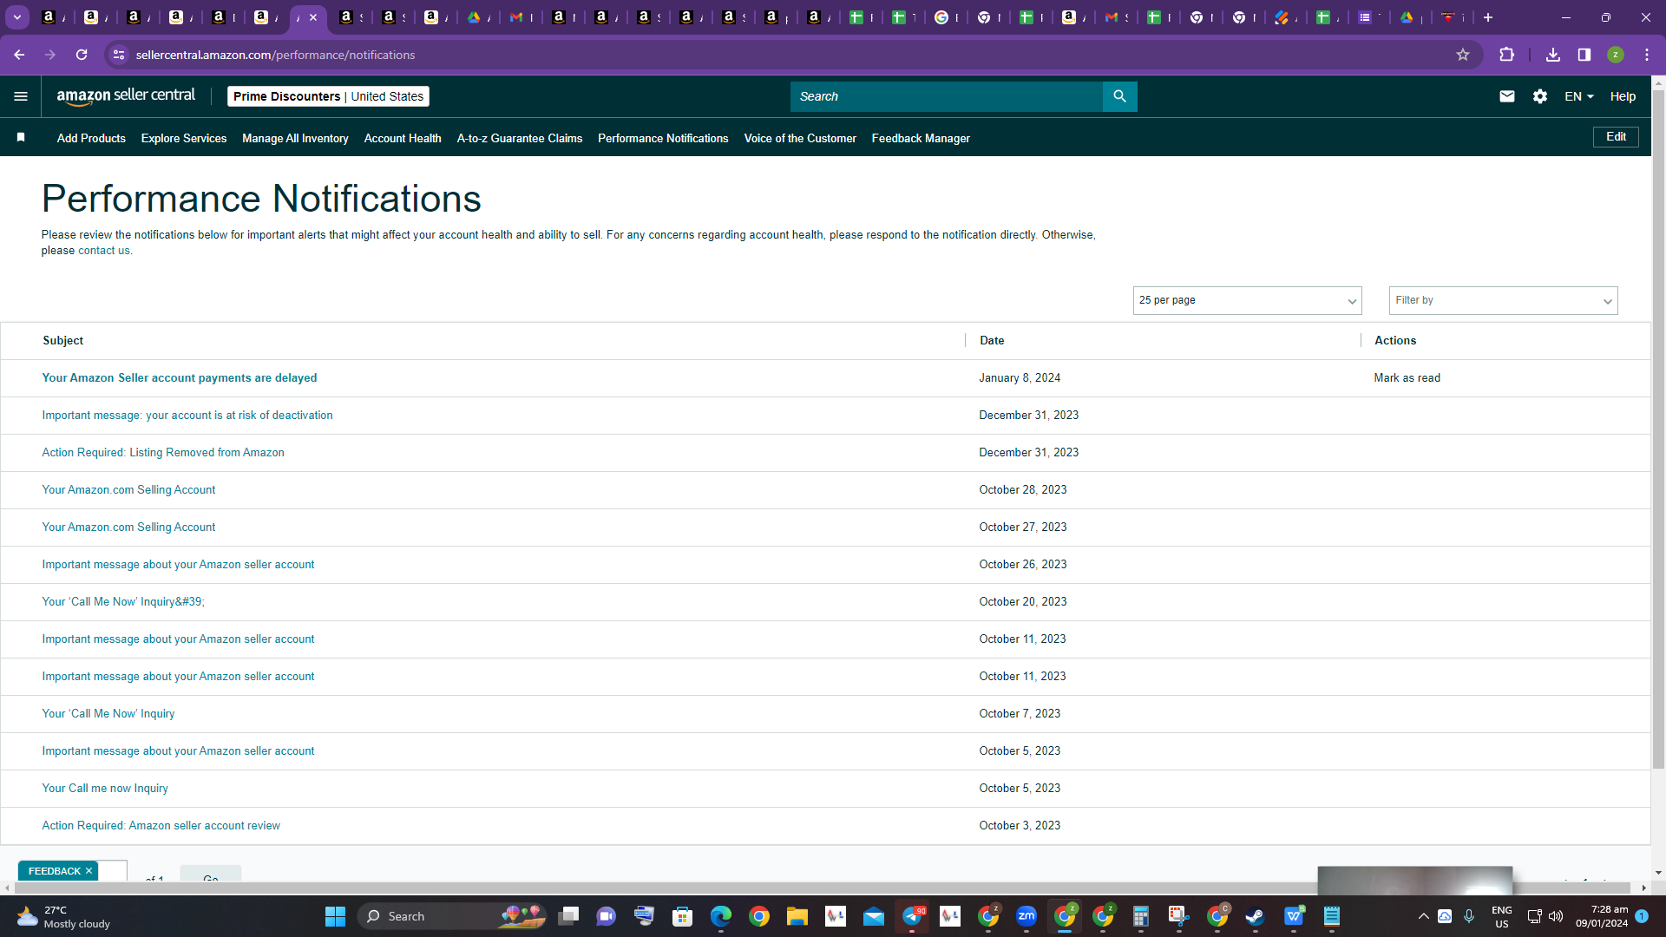Open a new browser tab with plus
Image resolution: width=1666 pixels, height=937 pixels.
click(x=1488, y=17)
